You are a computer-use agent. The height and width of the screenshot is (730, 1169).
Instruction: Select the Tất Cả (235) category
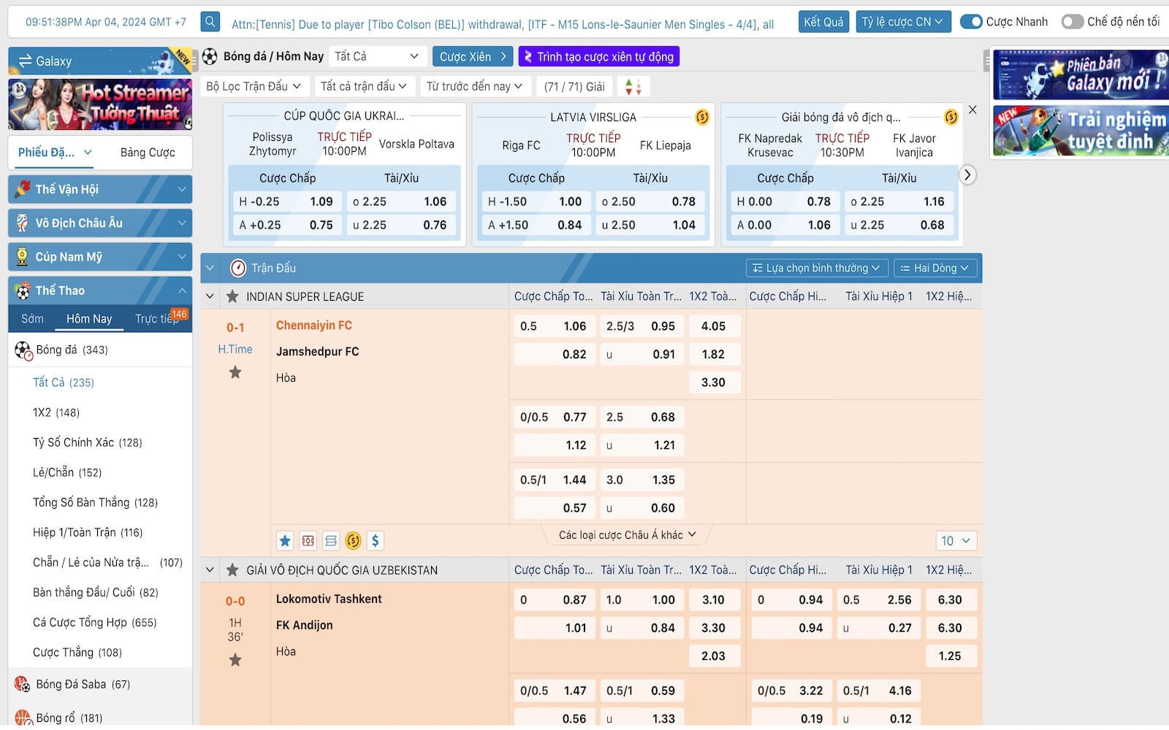64,383
